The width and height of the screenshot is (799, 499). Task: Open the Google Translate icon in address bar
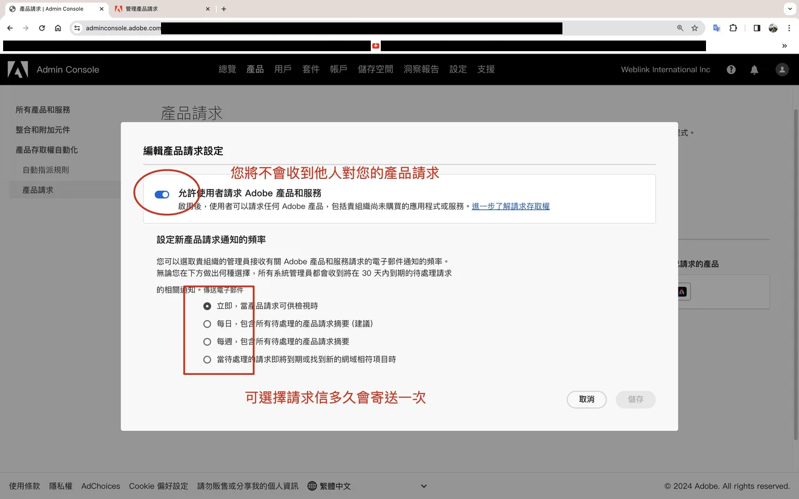(x=717, y=28)
